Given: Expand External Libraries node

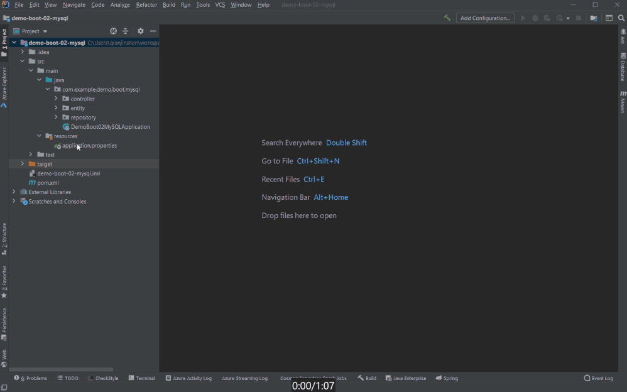Looking at the screenshot, I should pyautogui.click(x=14, y=192).
